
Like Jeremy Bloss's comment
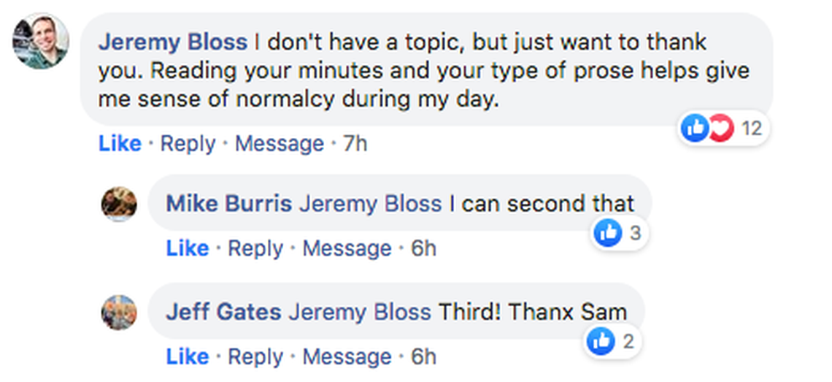[x=120, y=144]
